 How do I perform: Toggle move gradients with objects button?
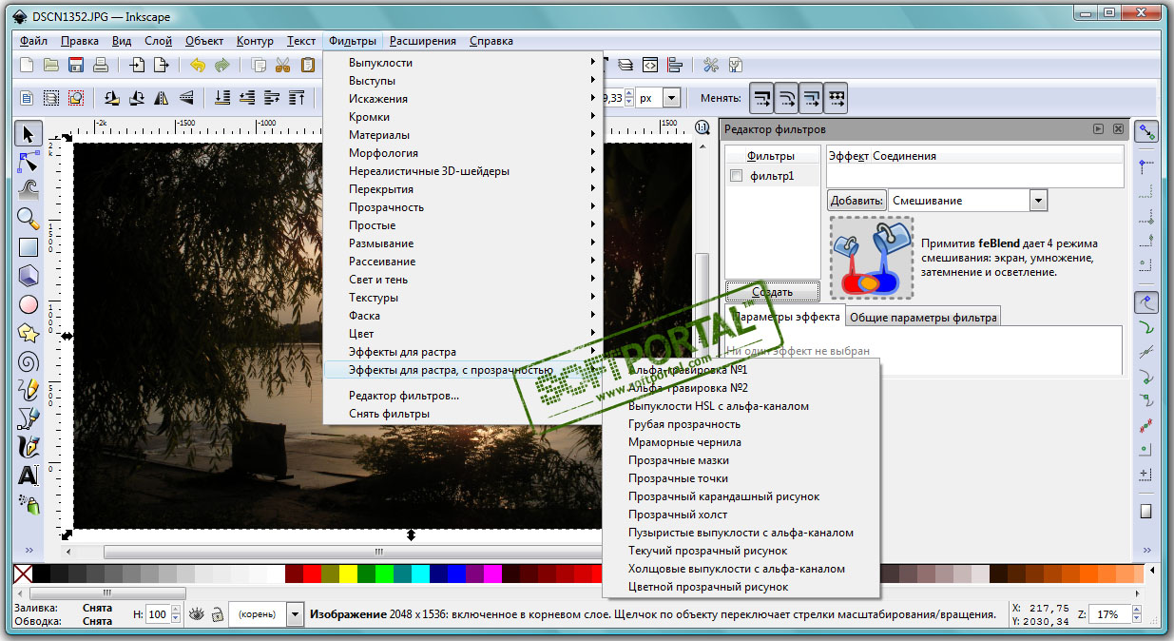click(811, 97)
